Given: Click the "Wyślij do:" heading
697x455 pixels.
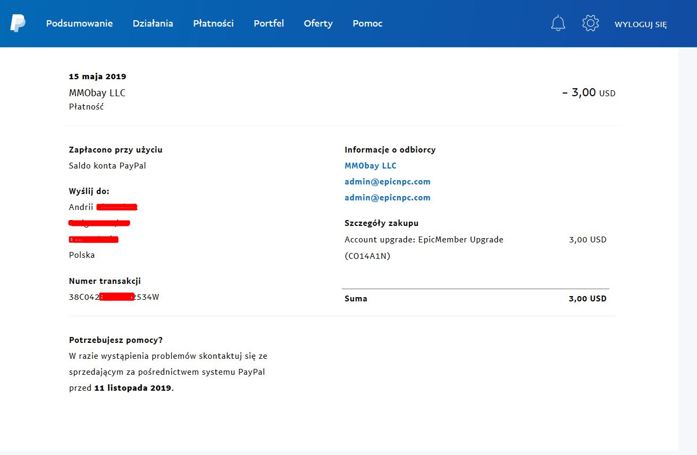Looking at the screenshot, I should click(89, 191).
